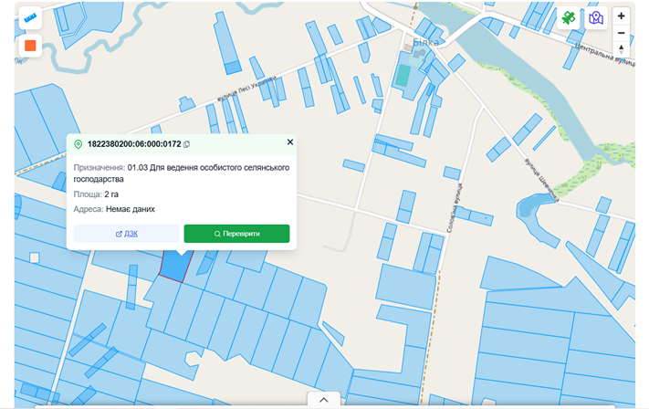Close the parcel info popup
Image resolution: width=649 pixels, height=409 pixels.
point(290,142)
